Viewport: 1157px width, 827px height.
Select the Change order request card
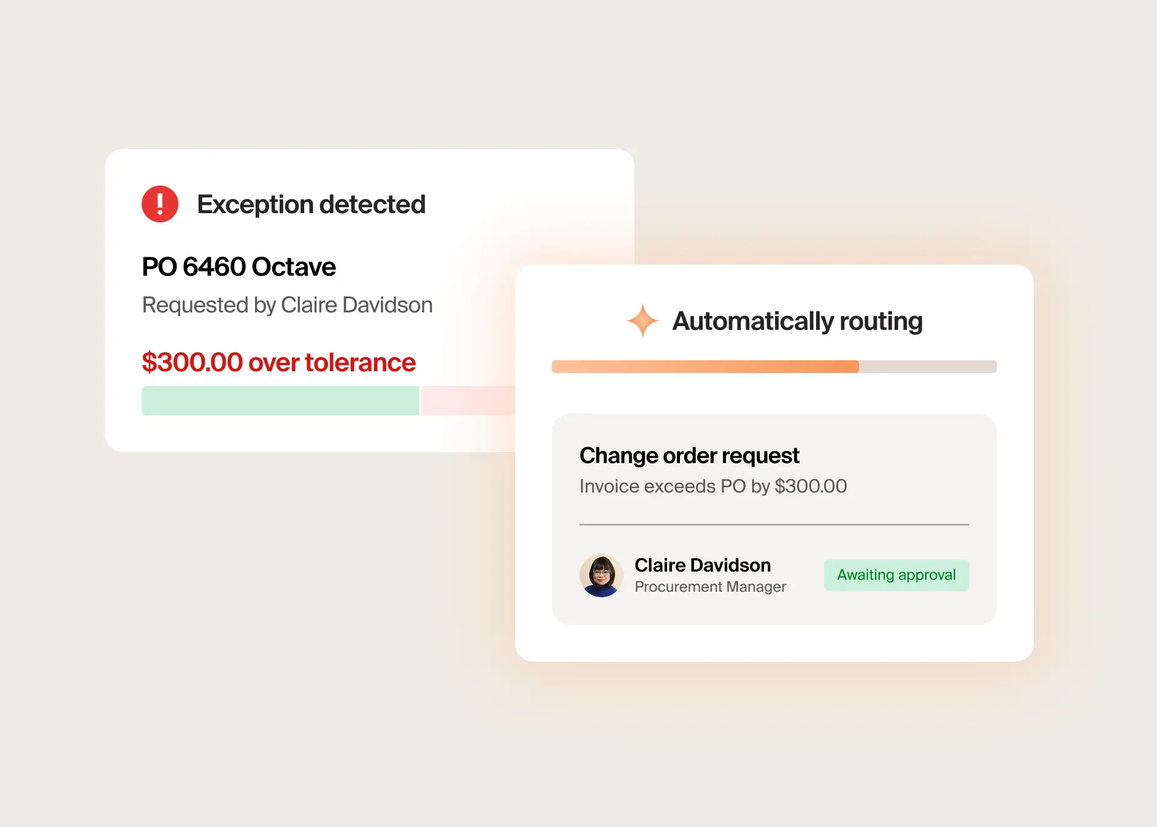[774, 519]
